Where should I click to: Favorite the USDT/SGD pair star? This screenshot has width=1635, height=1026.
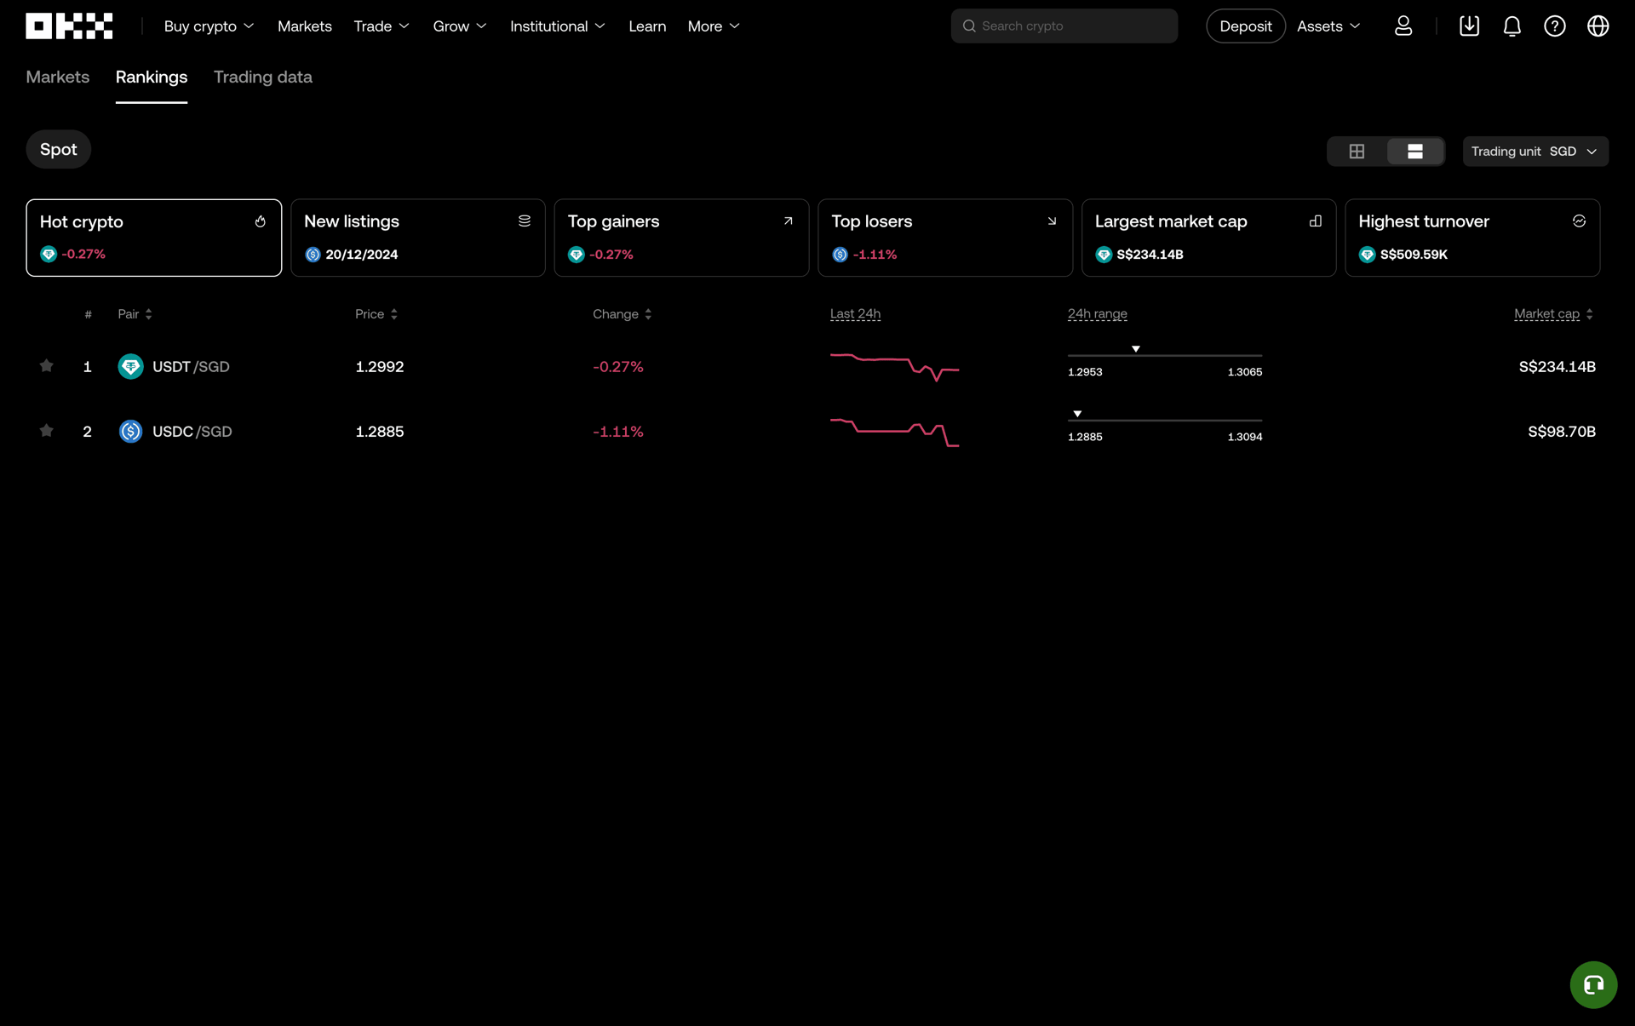[47, 366]
